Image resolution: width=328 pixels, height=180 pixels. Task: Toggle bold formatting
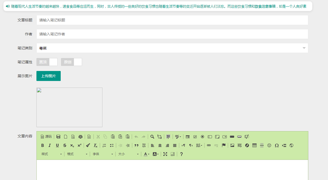[43, 146]
